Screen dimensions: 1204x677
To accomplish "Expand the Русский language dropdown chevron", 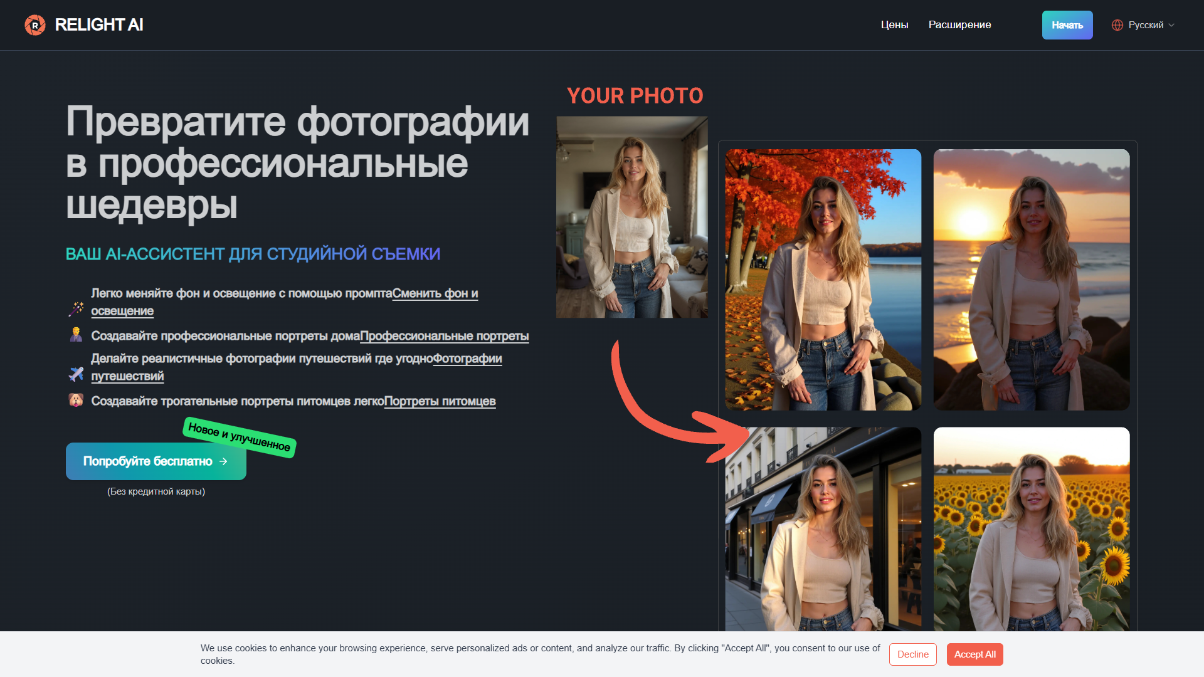I will [x=1171, y=25].
